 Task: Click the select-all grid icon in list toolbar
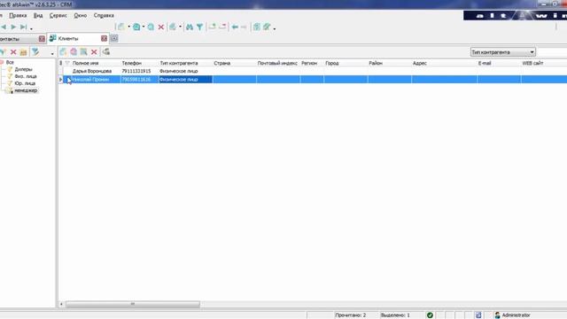click(83, 52)
